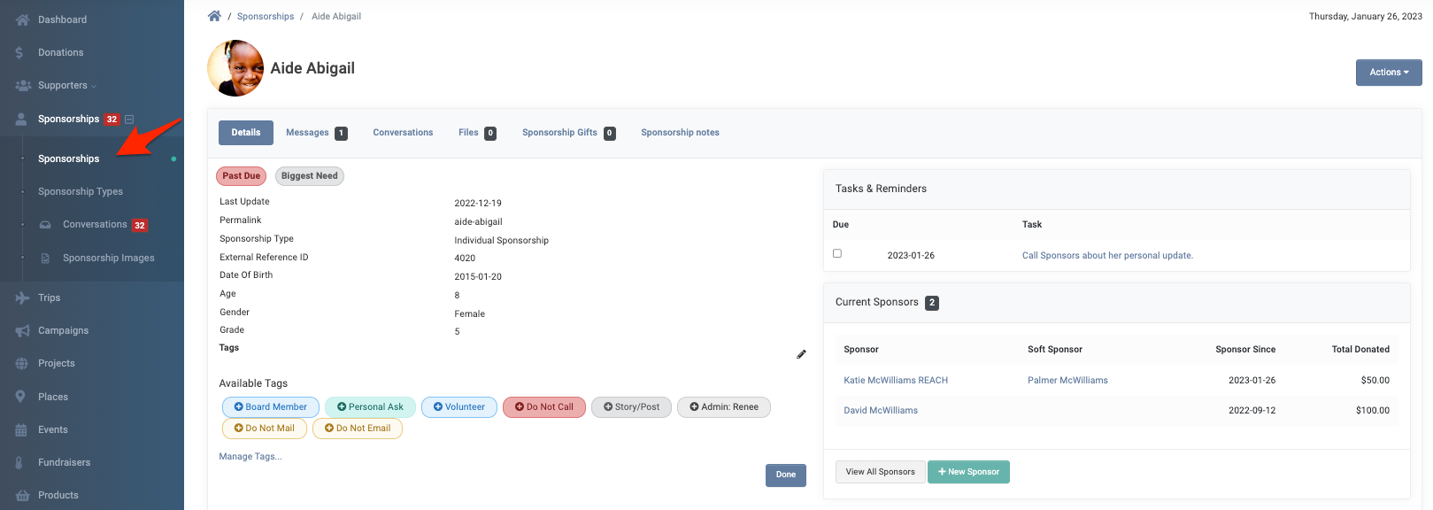Switch to the Messages tab
This screenshot has width=1433, height=510.
316,133
